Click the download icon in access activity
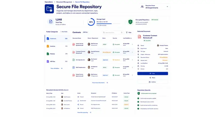This screenshot has height=117, width=215. (78, 101)
